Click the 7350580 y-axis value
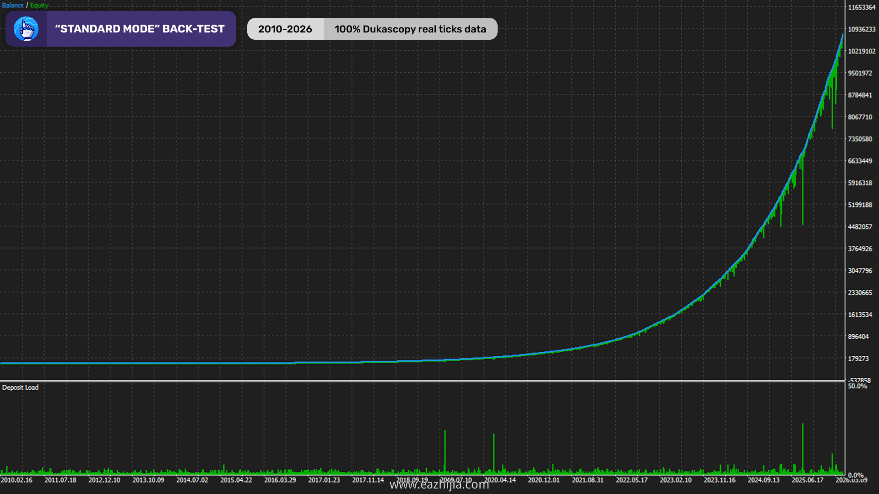 (860, 139)
